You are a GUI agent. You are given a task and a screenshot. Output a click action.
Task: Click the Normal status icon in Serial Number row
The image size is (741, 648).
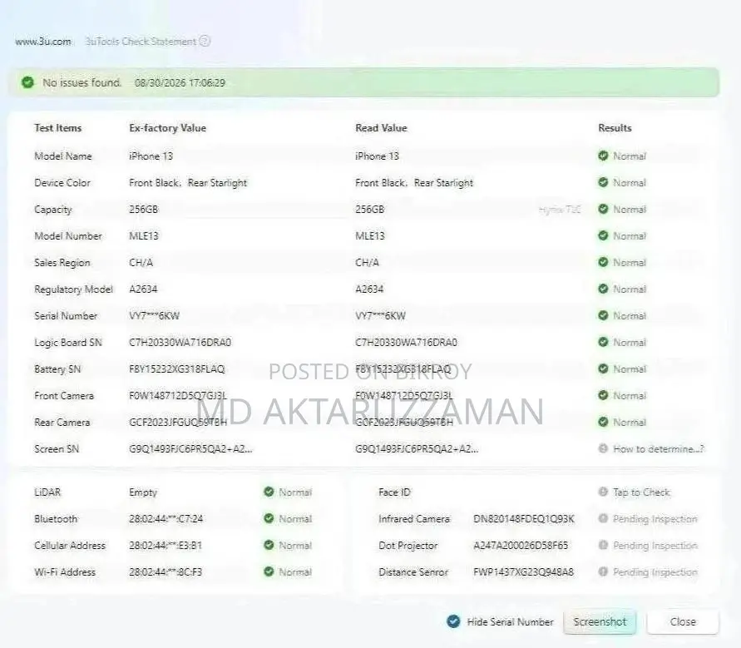point(603,315)
